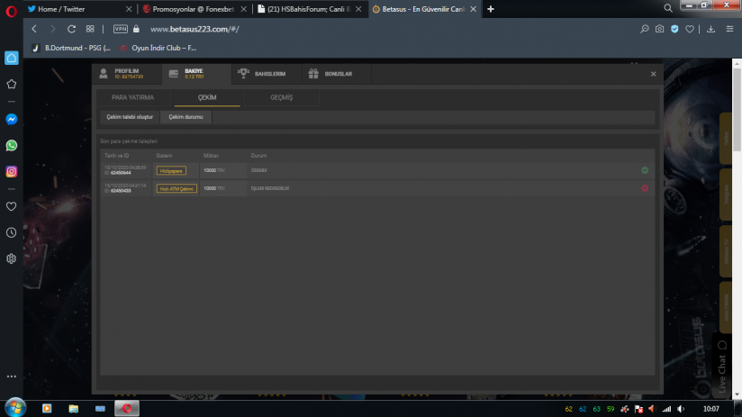Open ad blocker shield icon

click(x=674, y=29)
